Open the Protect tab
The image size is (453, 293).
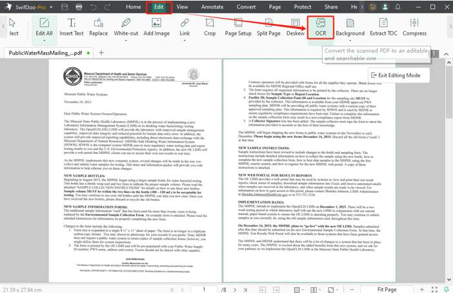(303, 7)
